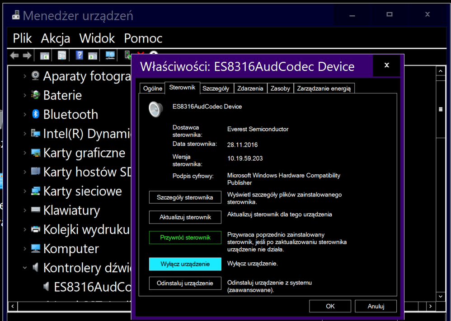Open the Plik menu
The height and width of the screenshot is (321, 451).
(x=22, y=38)
